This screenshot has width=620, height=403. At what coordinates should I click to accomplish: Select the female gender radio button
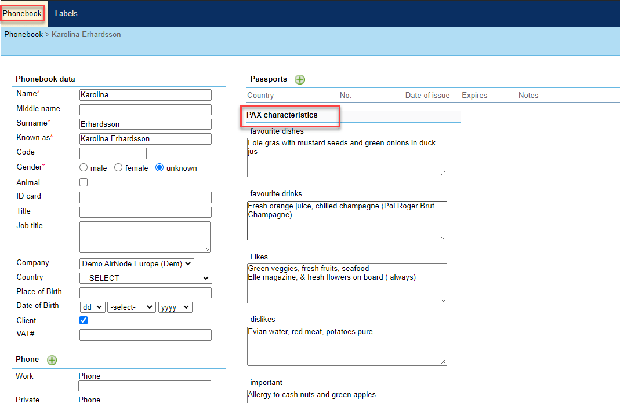(118, 168)
